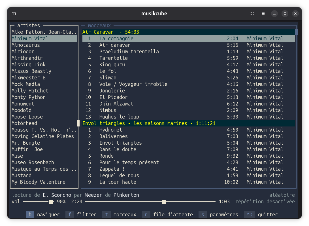Screen dimensions: 309x226
Task: Select track King gürü
Action: (112, 65)
